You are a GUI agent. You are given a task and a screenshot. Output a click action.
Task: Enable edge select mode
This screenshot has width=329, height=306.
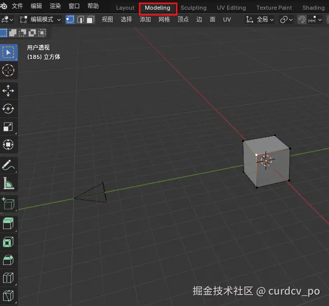[80, 20]
